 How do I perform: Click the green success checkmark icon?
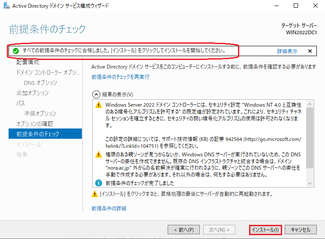click(x=16, y=51)
